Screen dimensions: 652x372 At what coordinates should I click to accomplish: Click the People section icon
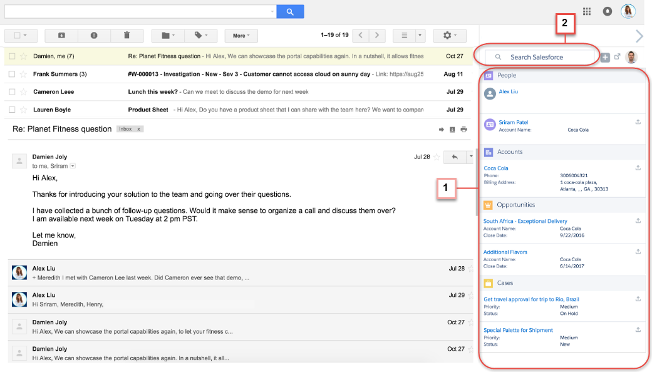[x=489, y=75]
